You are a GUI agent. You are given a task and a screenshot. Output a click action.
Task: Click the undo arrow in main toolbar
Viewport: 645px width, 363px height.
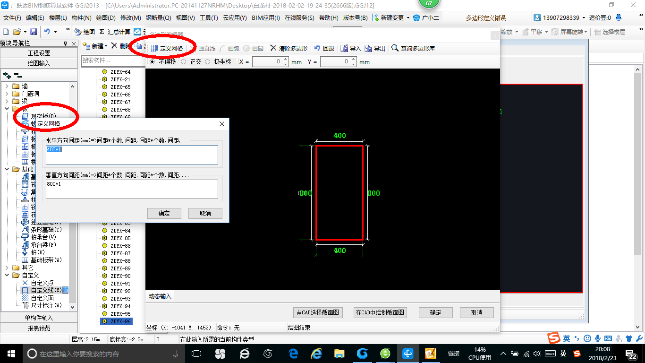(47, 32)
